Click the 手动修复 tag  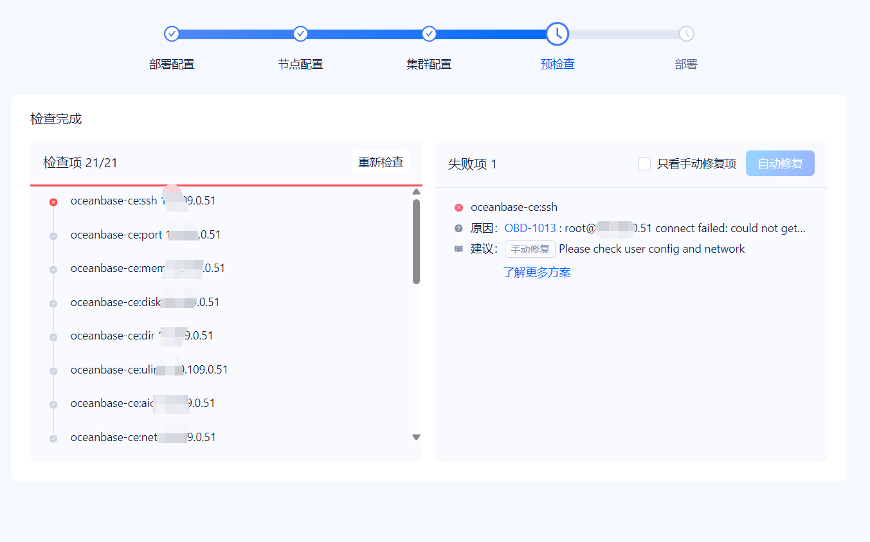click(x=530, y=249)
